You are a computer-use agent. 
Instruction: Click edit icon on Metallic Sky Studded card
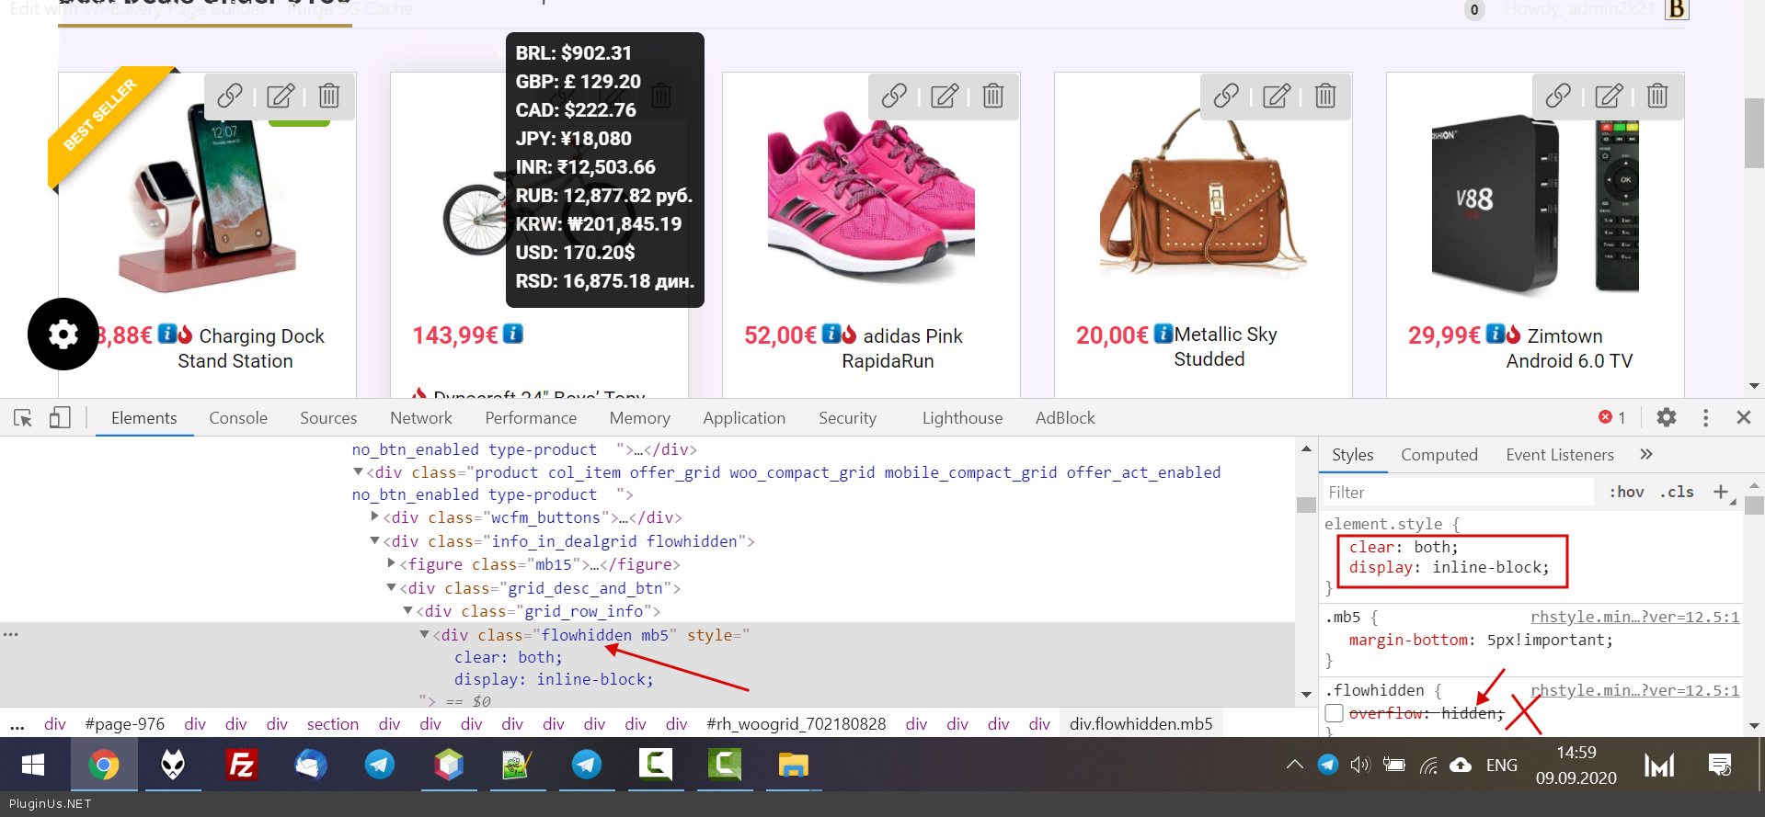coord(1276,96)
